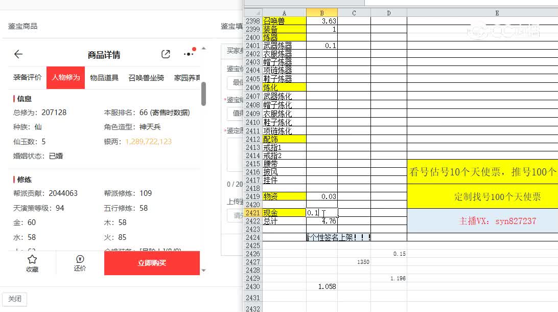
Task: Open the 召唤兽坐骑 tab
Action: (x=146, y=78)
